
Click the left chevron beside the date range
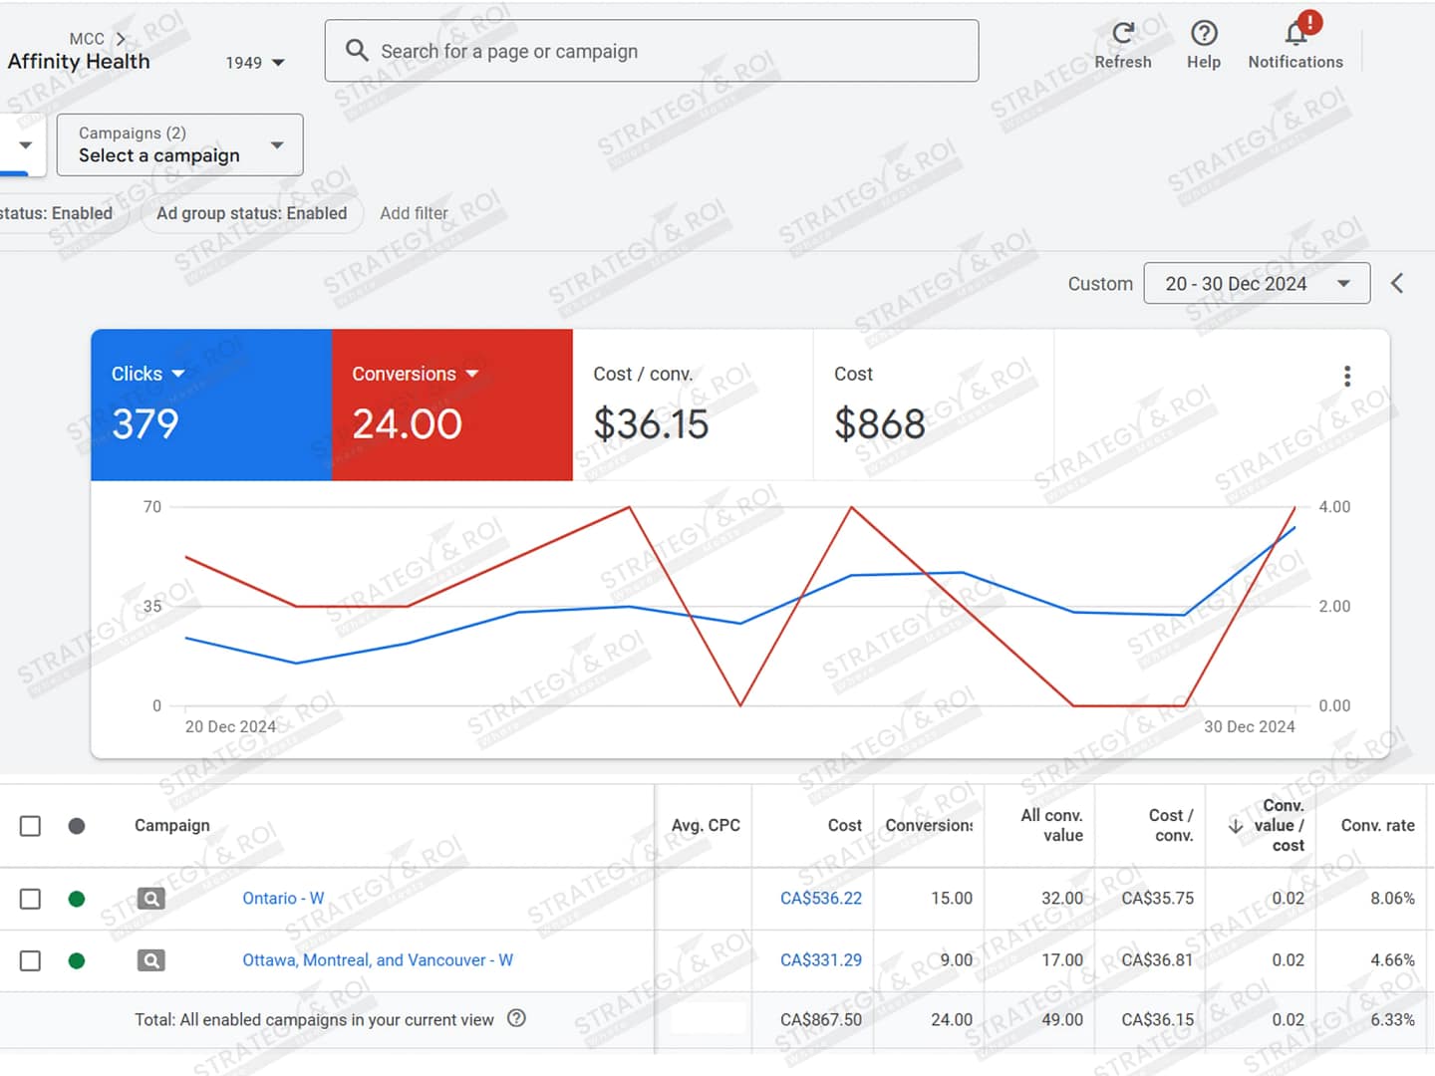click(x=1397, y=284)
